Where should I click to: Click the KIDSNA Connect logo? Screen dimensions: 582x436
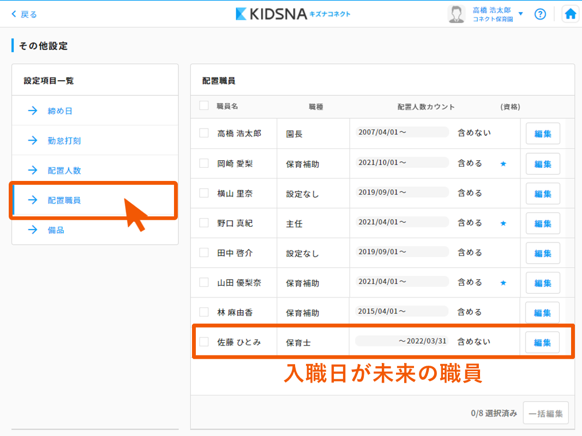(292, 14)
